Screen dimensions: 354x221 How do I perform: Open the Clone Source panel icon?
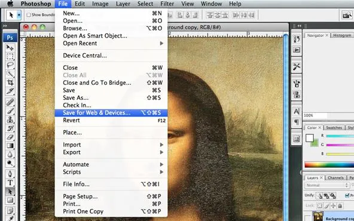coord(297,94)
